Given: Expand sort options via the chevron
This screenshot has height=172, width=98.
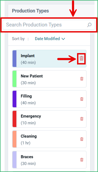Looking at the screenshot, I should coord(63,39).
